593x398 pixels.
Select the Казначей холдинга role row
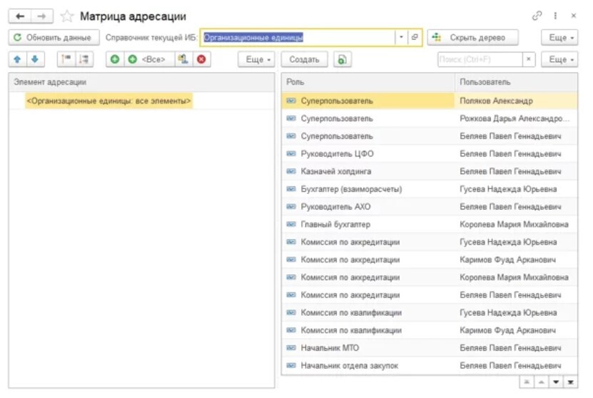(x=430, y=172)
